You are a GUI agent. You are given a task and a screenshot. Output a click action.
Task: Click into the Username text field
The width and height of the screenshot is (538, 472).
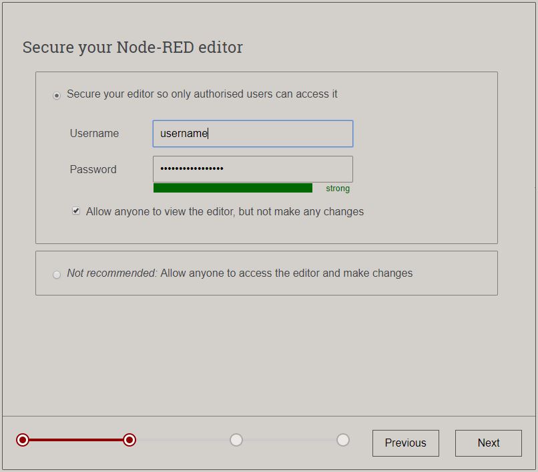pyautogui.click(x=252, y=134)
